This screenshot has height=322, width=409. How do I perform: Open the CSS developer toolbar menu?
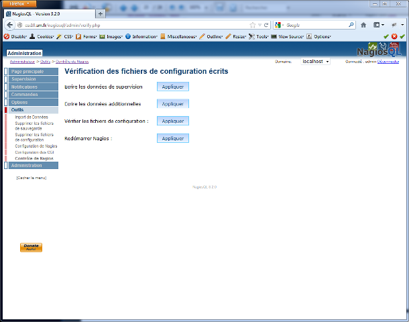tap(64, 36)
